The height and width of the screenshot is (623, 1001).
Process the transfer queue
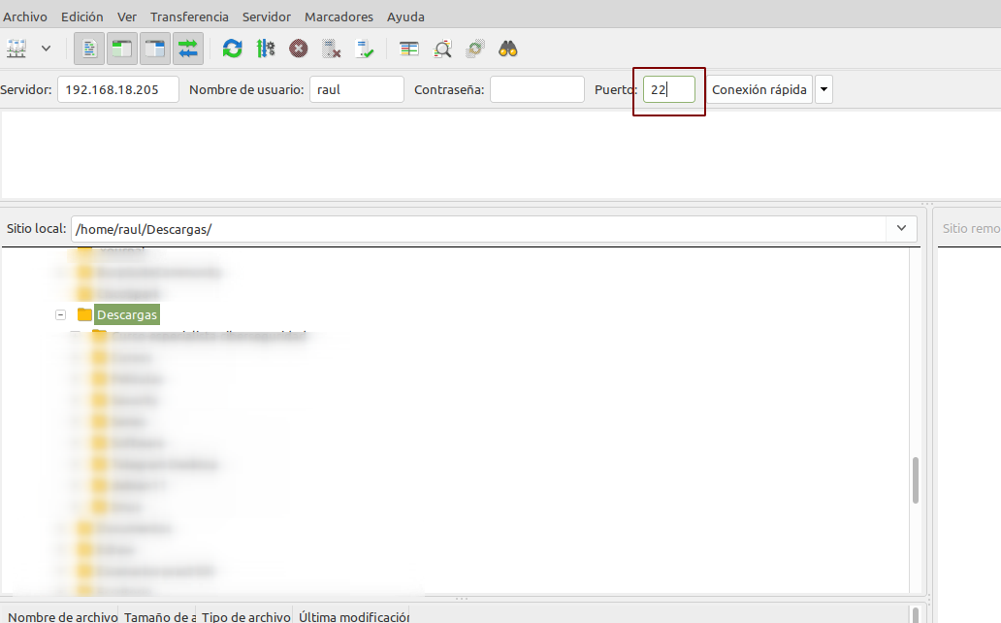[x=266, y=48]
